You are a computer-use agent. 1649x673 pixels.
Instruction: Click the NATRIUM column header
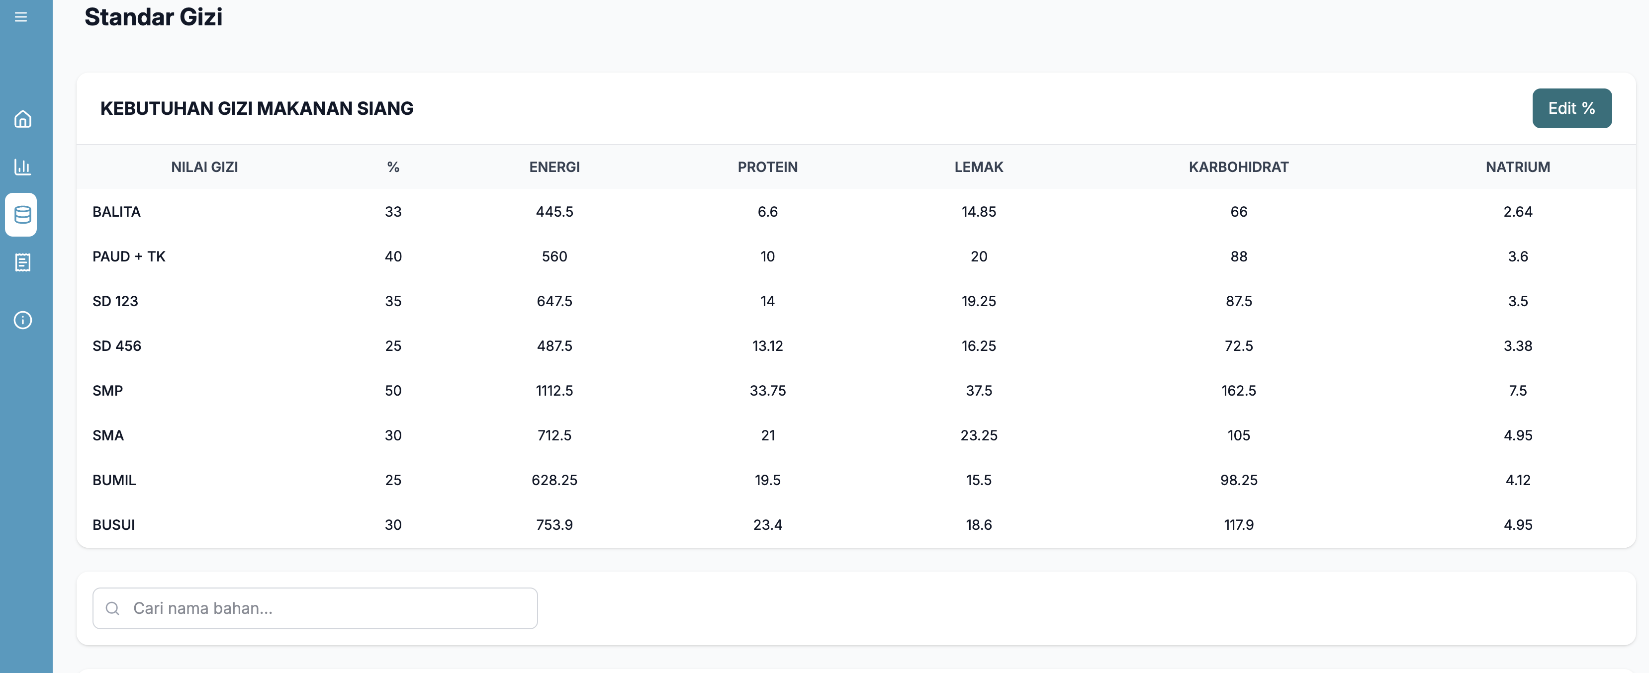coord(1517,167)
